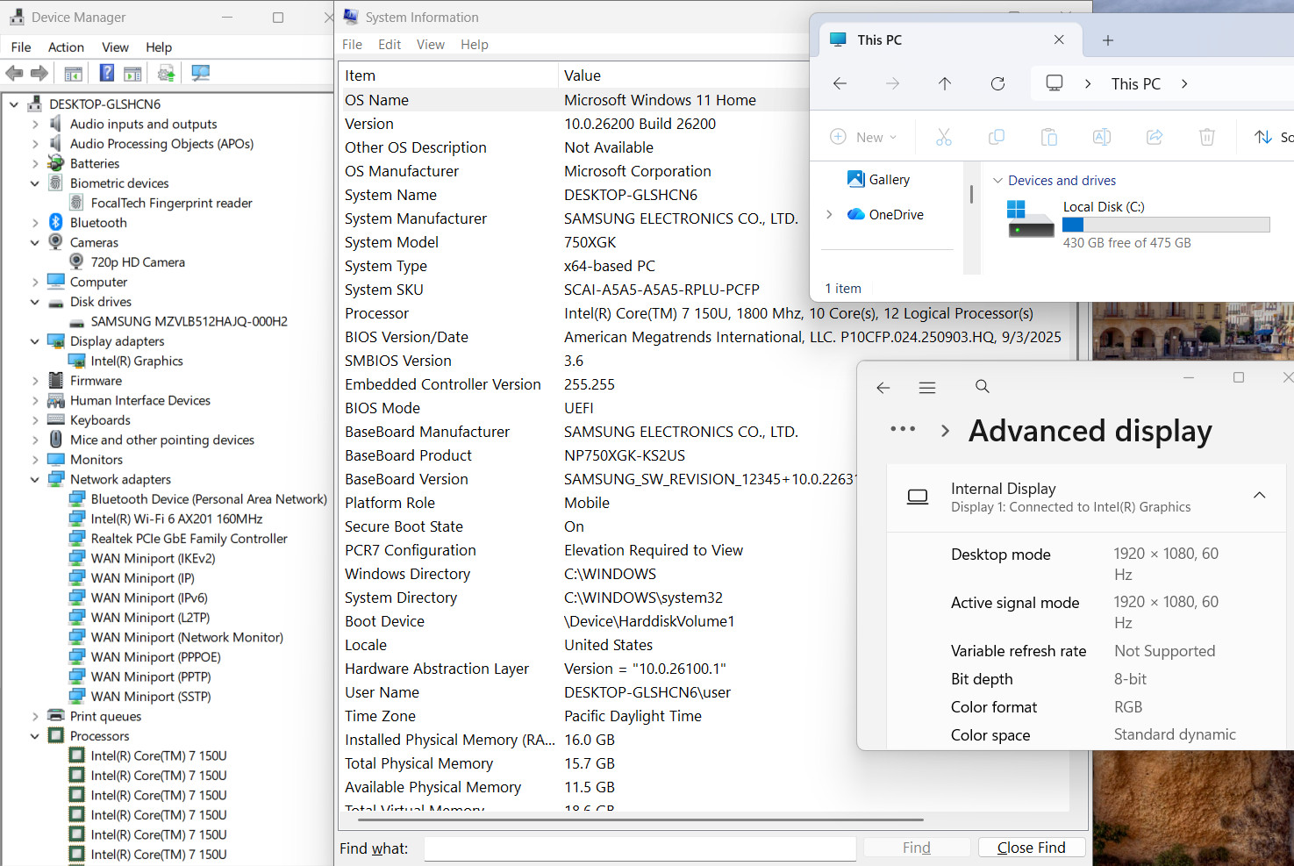The image size is (1294, 866).
Task: Collapse the DESKTOP-GLSHCN6 root node
Action: (x=14, y=104)
